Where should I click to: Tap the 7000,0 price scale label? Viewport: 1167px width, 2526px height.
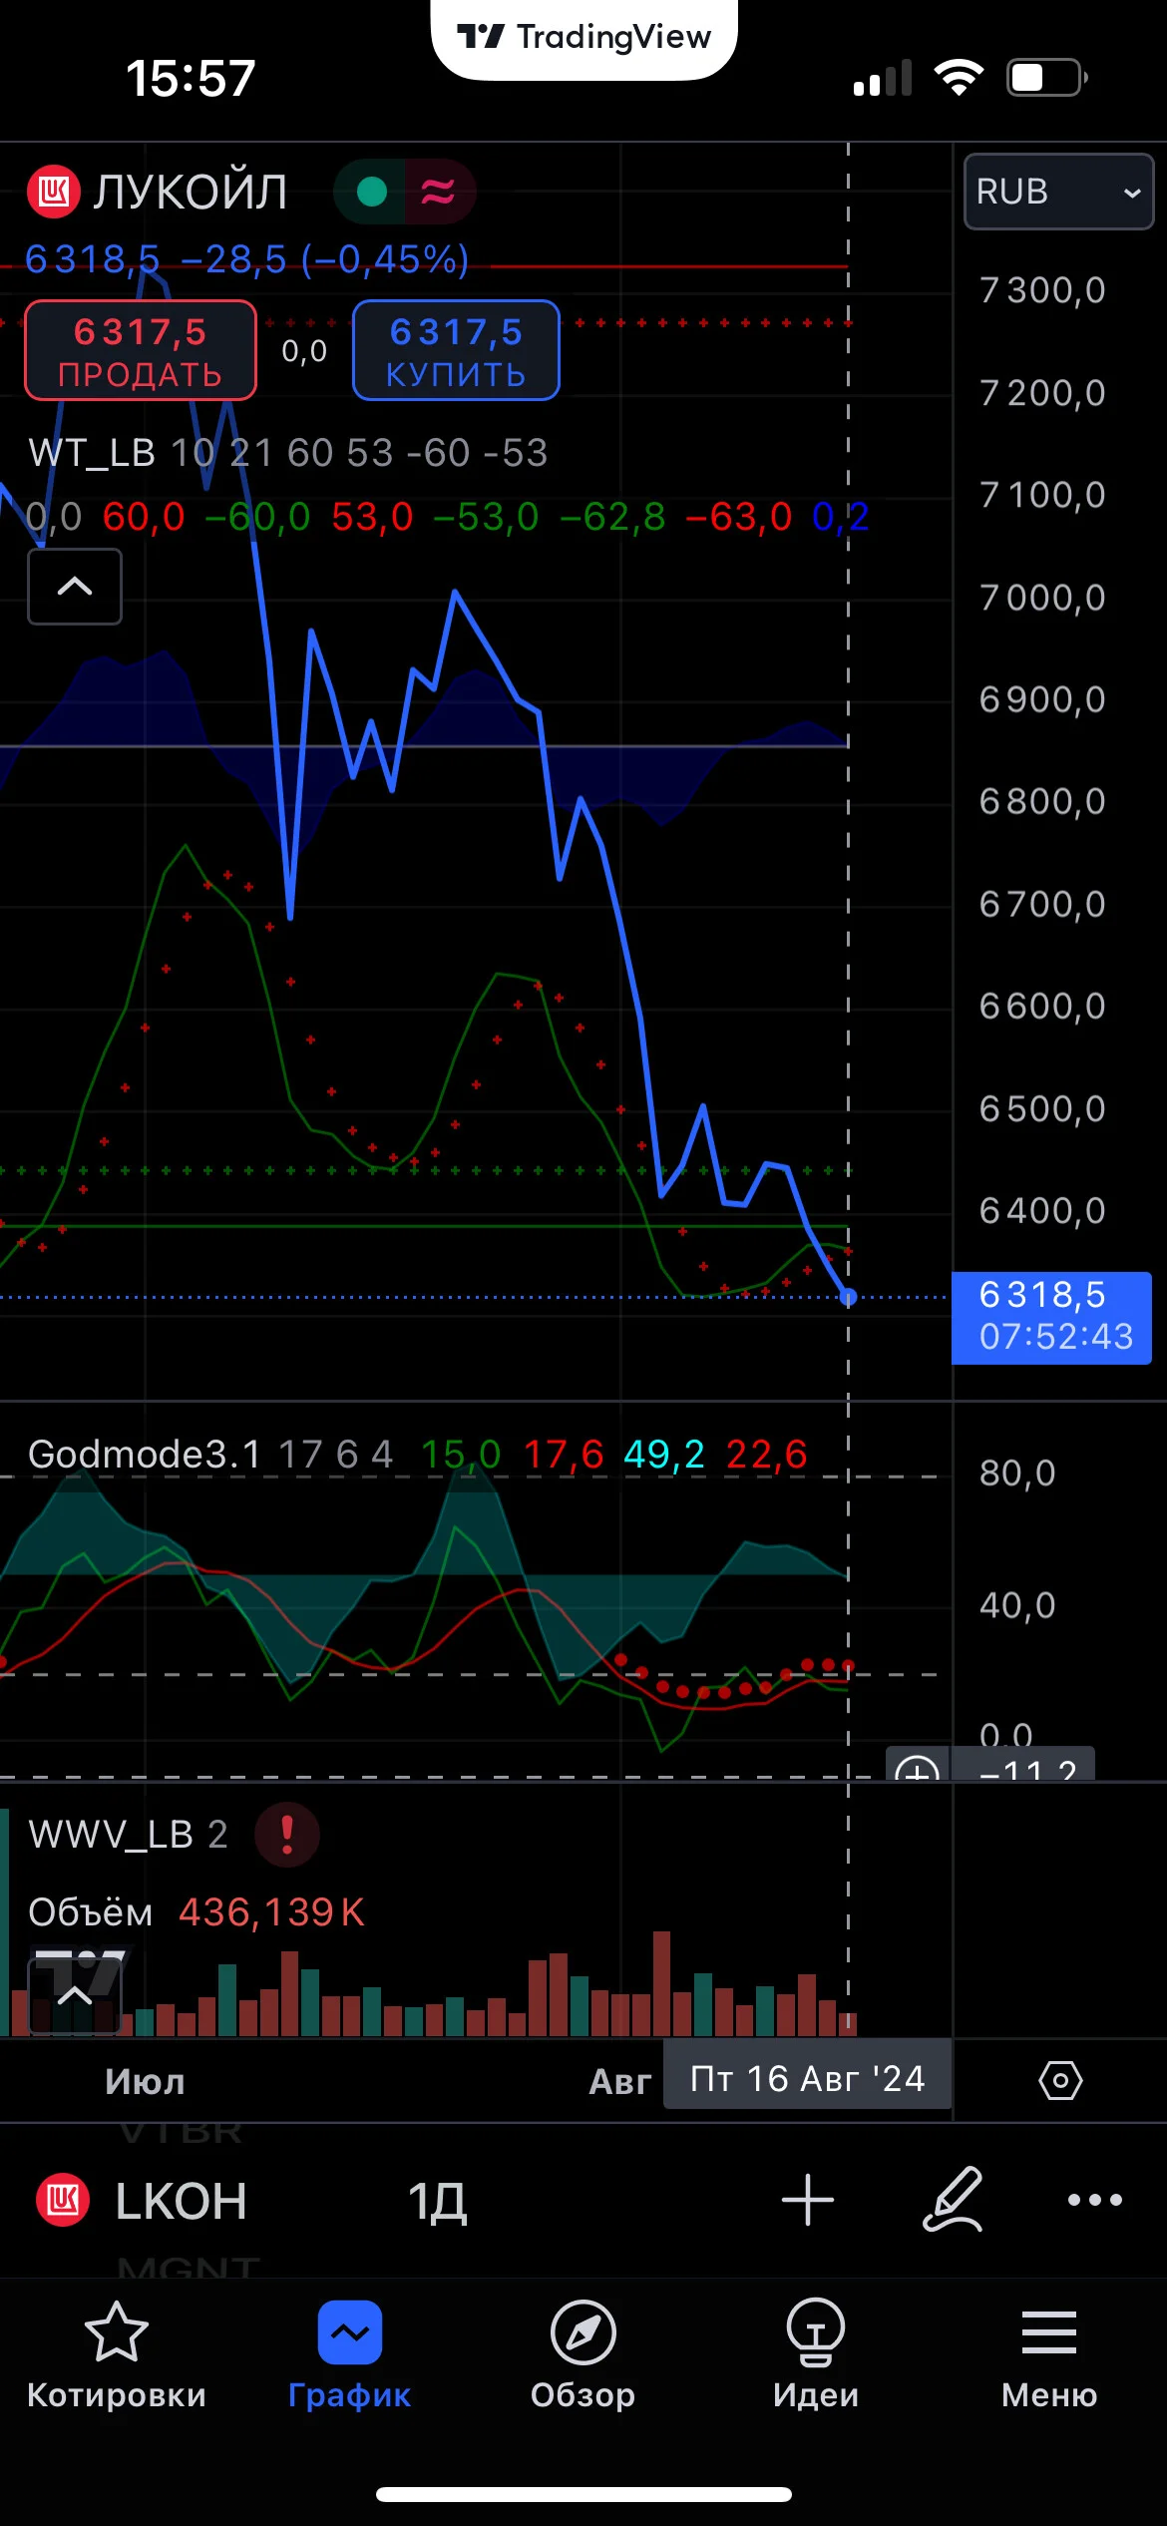[1042, 598]
